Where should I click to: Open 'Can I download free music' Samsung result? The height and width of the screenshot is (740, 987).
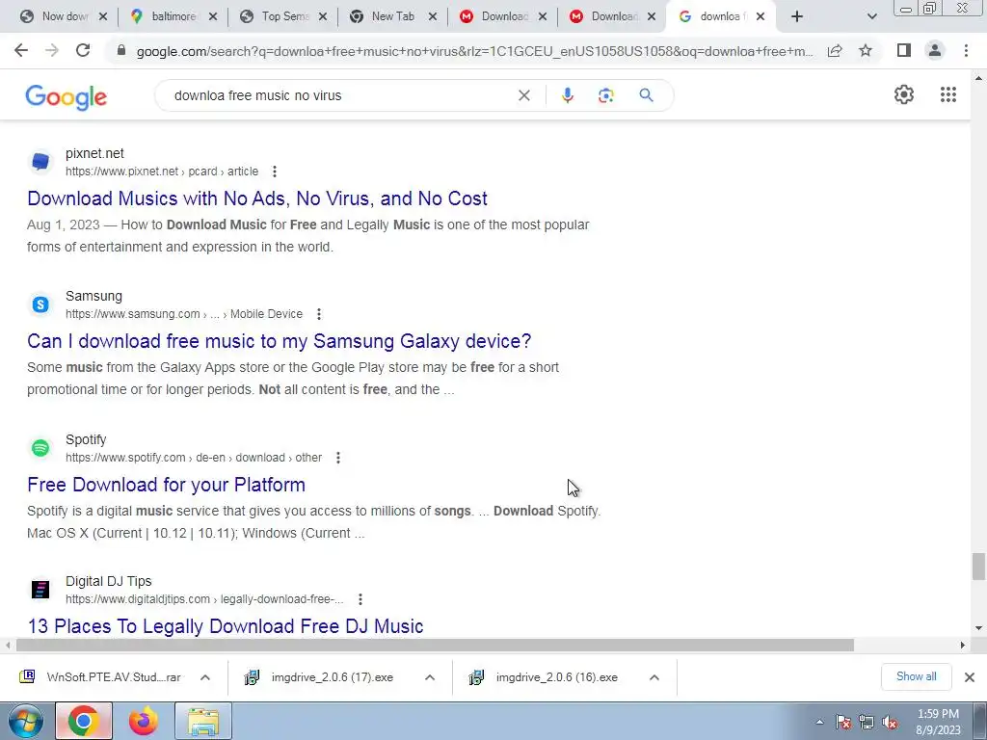click(279, 341)
